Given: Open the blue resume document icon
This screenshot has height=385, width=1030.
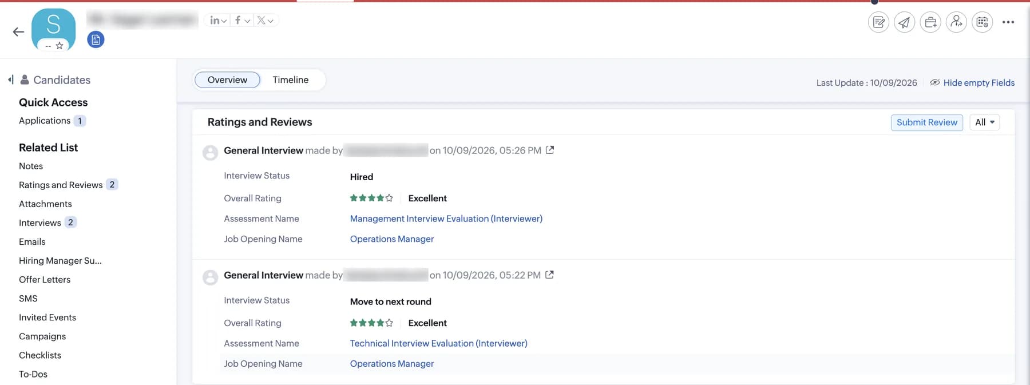Looking at the screenshot, I should 96,39.
